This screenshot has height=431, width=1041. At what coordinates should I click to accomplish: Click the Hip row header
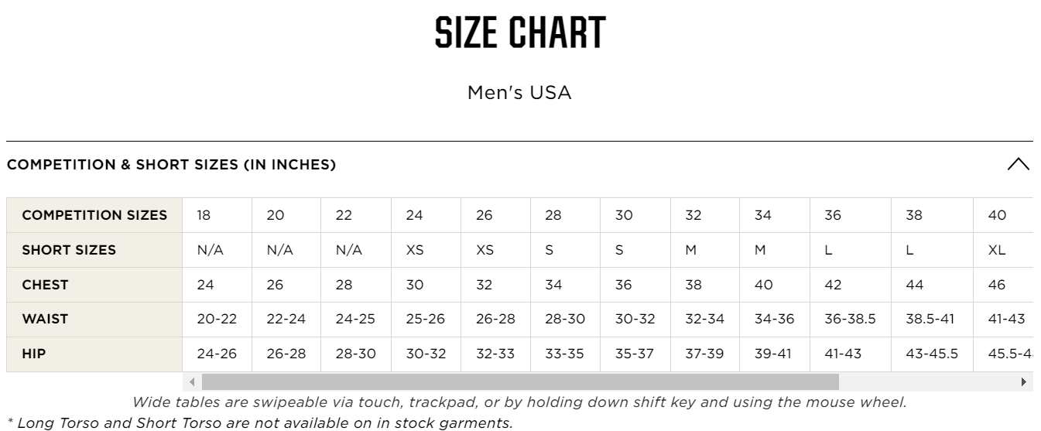(x=34, y=354)
